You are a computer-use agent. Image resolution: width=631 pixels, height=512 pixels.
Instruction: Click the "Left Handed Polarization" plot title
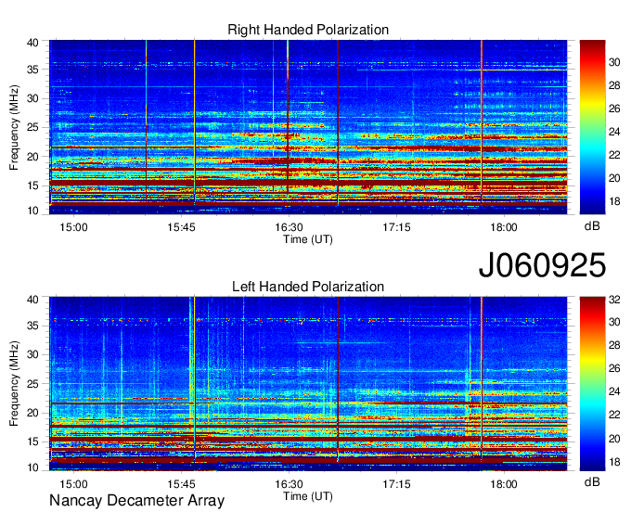click(308, 287)
